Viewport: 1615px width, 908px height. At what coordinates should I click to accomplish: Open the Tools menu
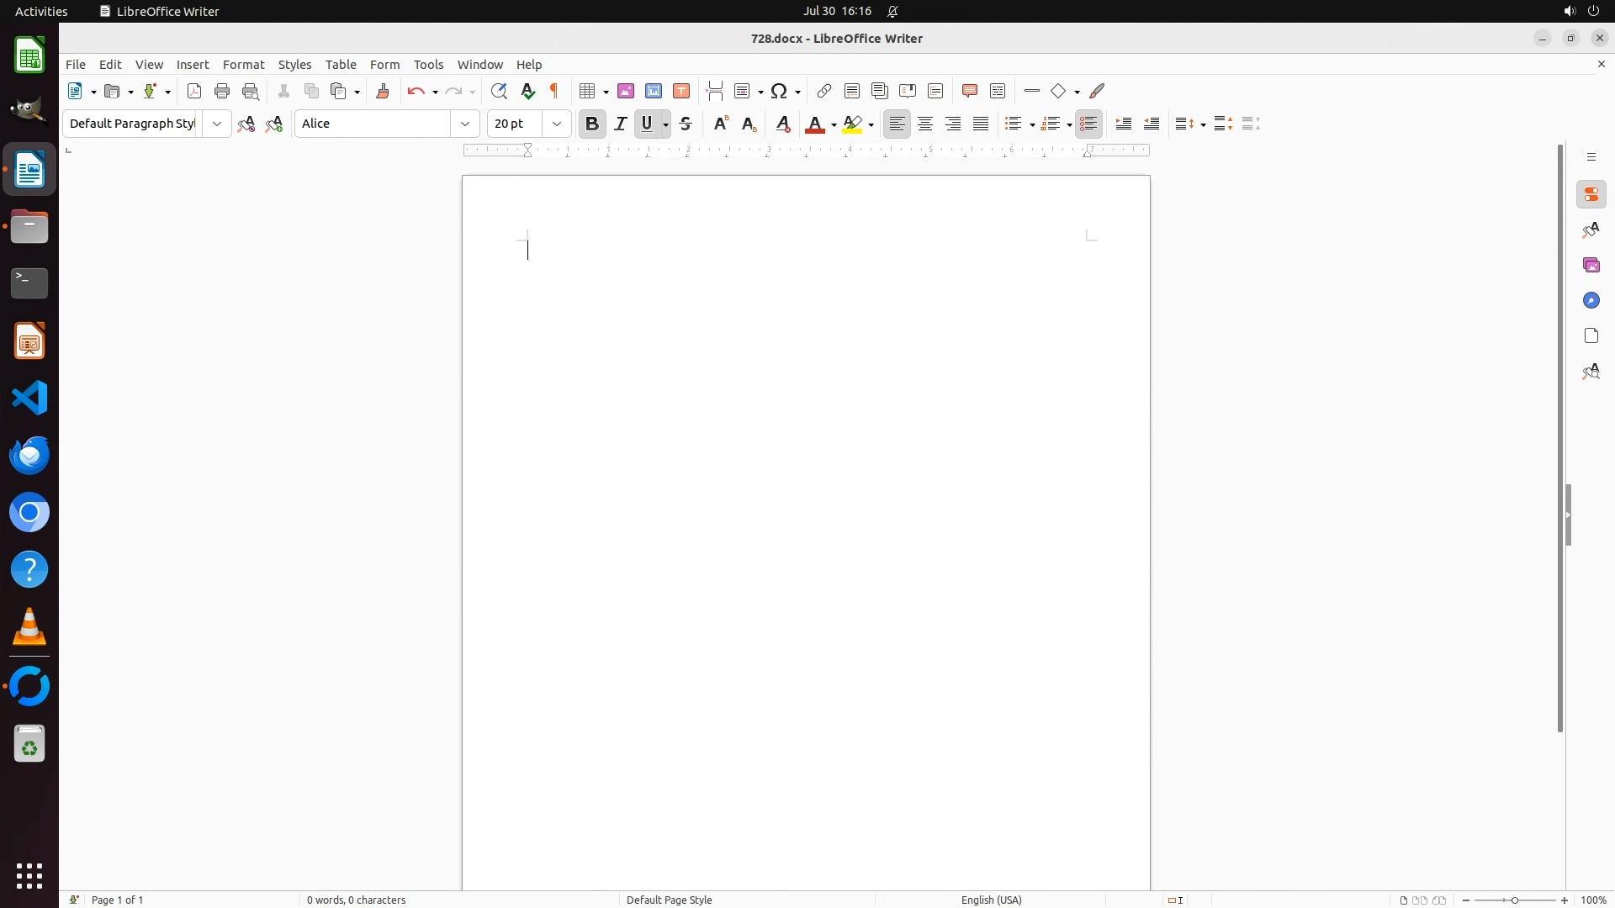coord(428,65)
